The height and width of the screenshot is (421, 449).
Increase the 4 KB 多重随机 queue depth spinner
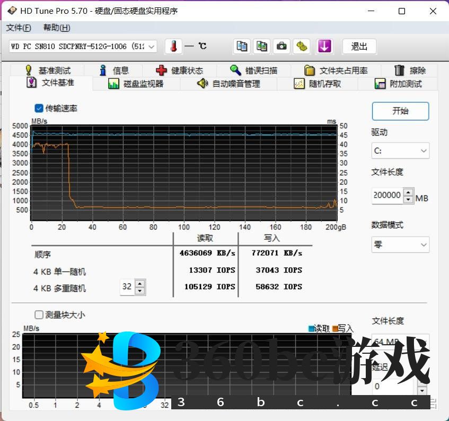(140, 284)
